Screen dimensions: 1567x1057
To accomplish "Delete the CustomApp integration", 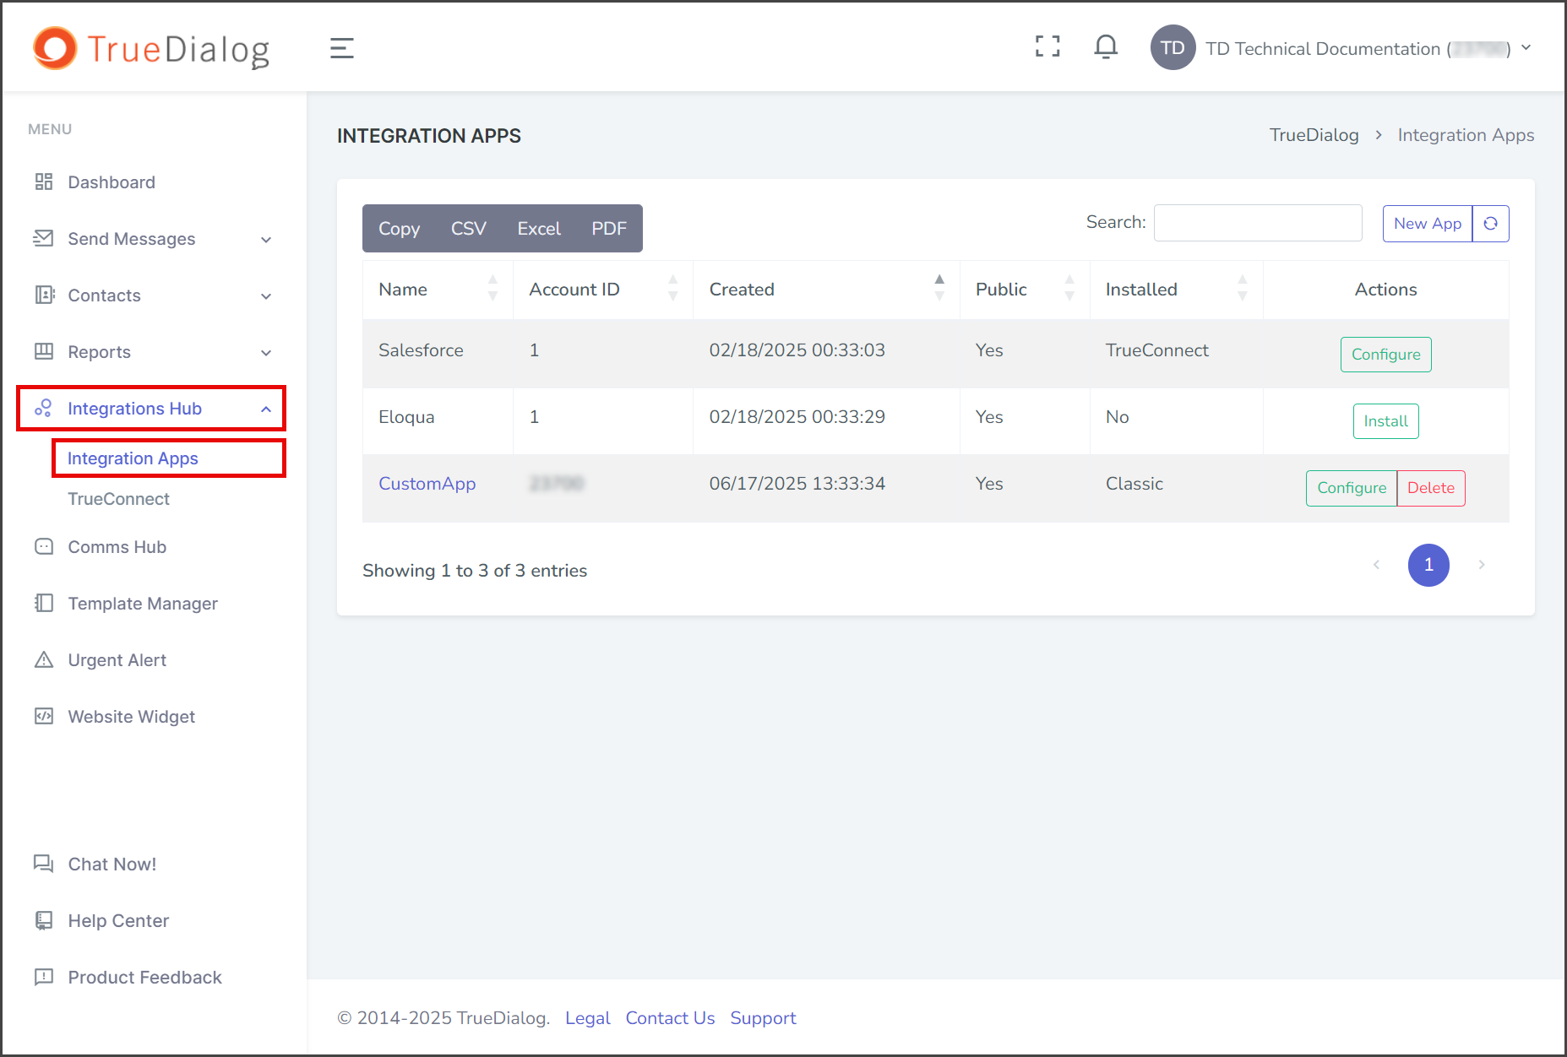I will coord(1431,488).
